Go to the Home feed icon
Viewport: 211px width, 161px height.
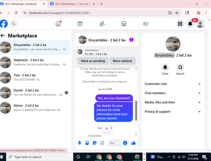point(58,24)
